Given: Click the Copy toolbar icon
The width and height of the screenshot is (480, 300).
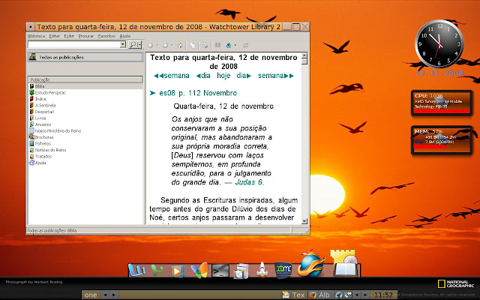Looking at the screenshot, I should (193, 45).
